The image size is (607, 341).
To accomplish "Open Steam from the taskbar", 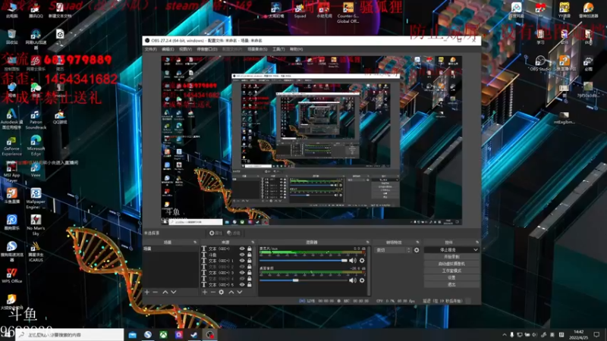I will tap(194, 335).
